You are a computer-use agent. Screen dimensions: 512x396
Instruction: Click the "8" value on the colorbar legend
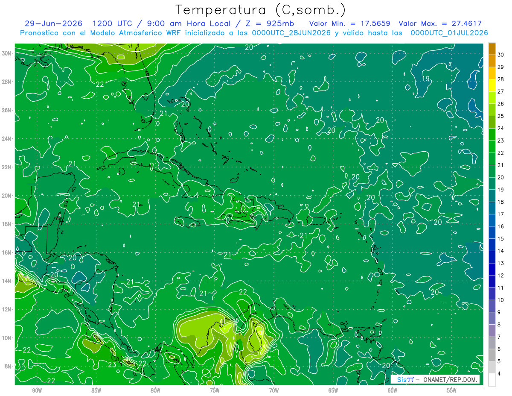pos(500,325)
